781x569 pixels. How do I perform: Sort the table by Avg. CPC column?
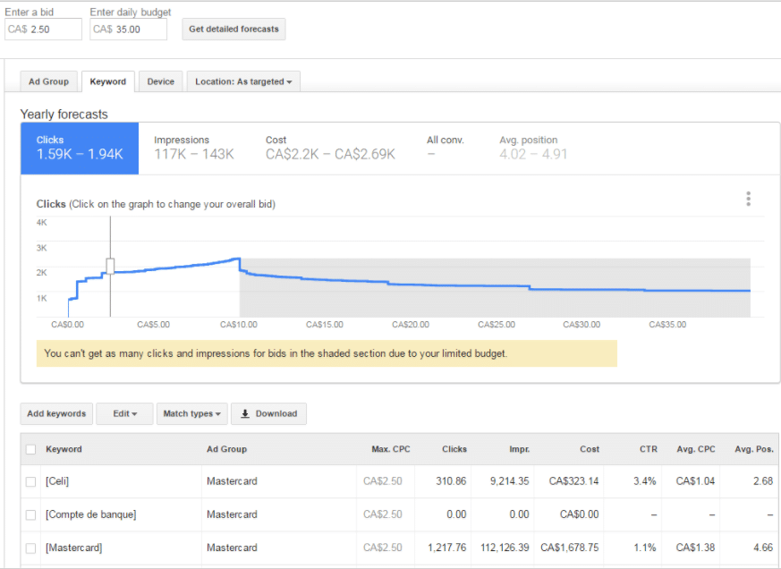[x=694, y=449]
